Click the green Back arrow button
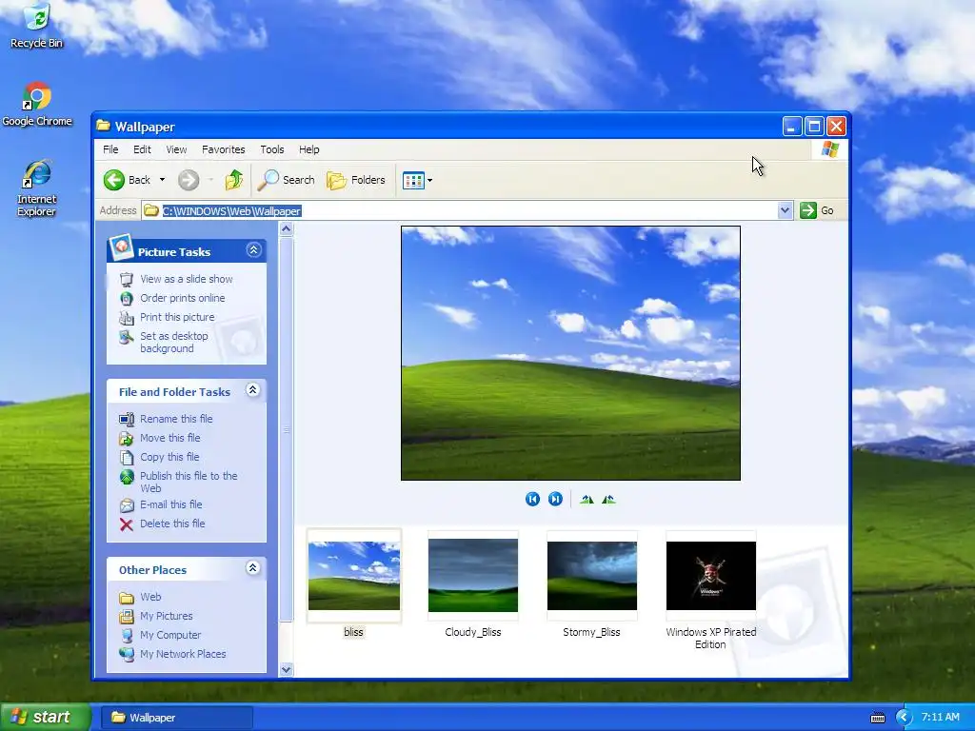 click(x=114, y=180)
